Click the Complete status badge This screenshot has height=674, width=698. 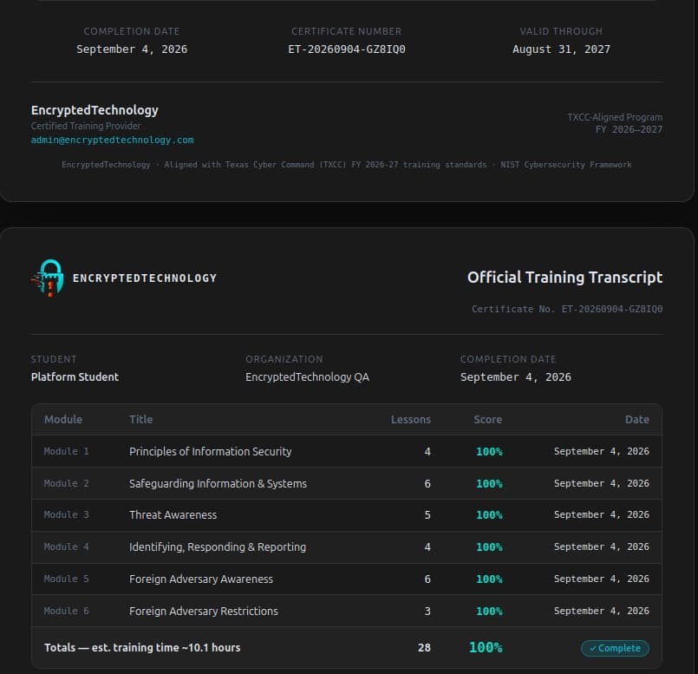coord(615,648)
